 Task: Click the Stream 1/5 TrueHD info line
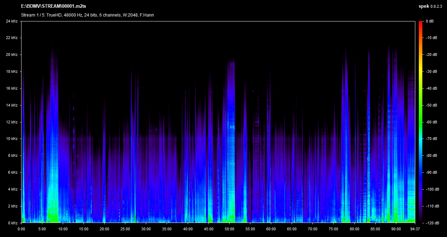87,15
